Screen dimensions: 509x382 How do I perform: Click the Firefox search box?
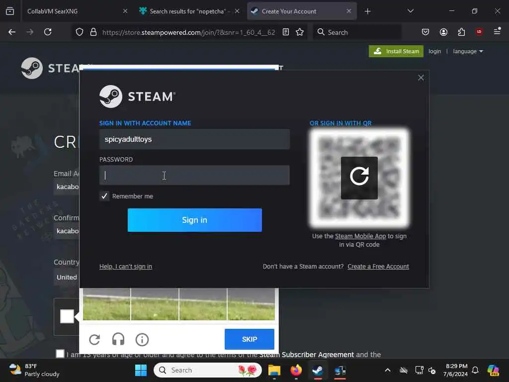[357, 32]
